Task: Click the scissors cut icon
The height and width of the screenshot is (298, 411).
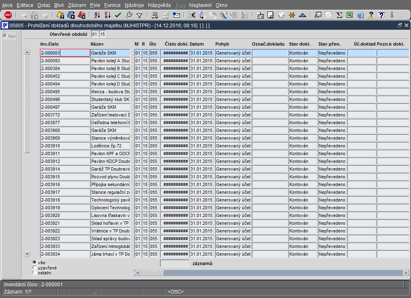Action: 192,15
